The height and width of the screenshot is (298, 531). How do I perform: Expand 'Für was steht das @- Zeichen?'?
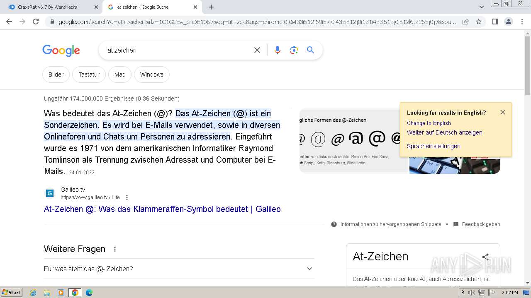tap(179, 269)
